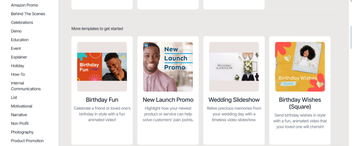Select the Wedding Slideshow template thumbnail
This screenshot has height=146, width=353.
pos(234,67)
